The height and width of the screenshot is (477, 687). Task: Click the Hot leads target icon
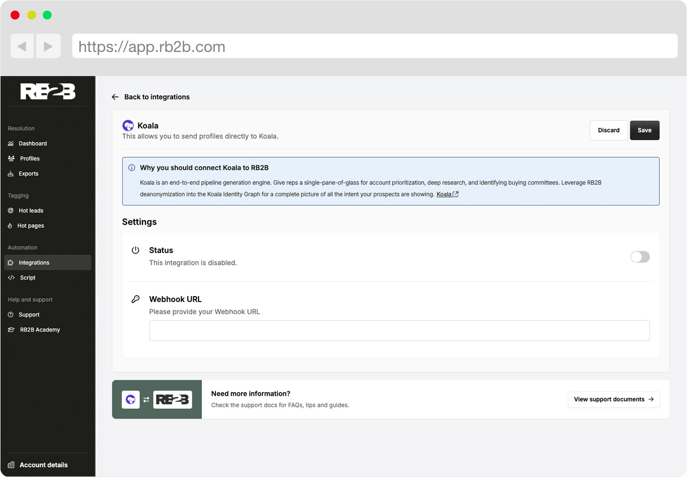[11, 210]
